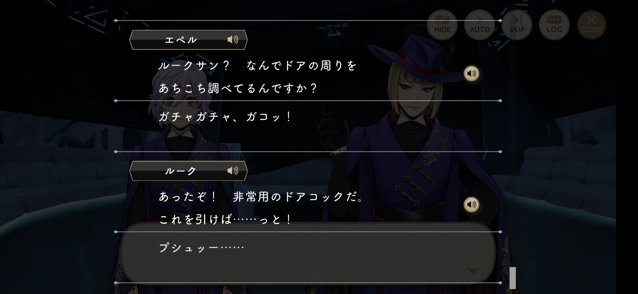Play round speaker for エペル's dialogue line
The image size is (638, 294).
(x=471, y=74)
